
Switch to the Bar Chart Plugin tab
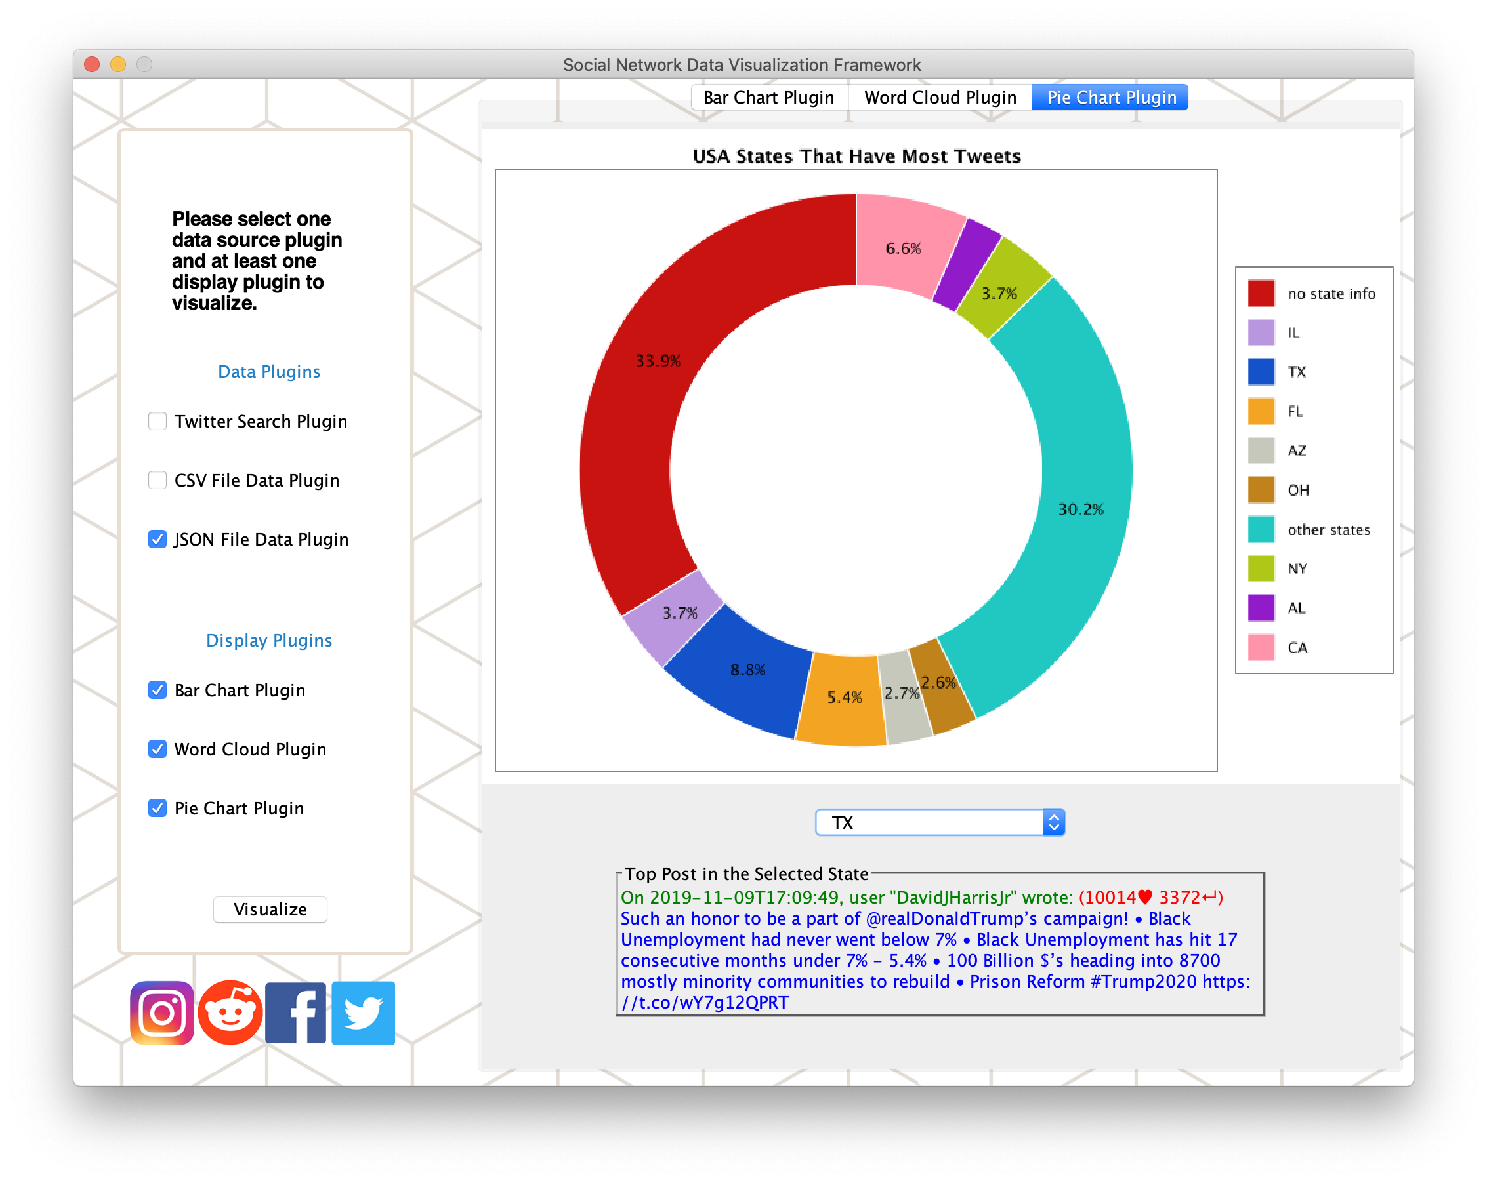768,97
